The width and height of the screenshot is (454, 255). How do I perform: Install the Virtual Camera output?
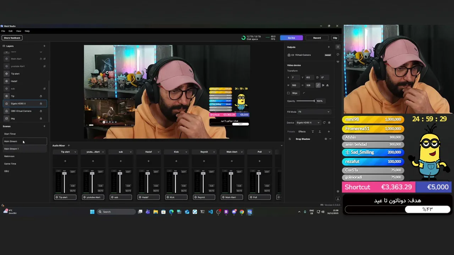pos(328,55)
